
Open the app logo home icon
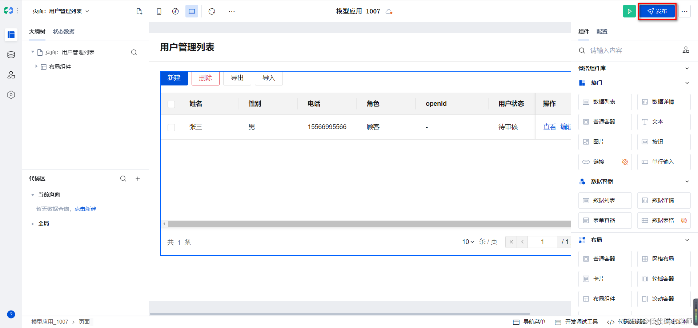tap(8, 11)
